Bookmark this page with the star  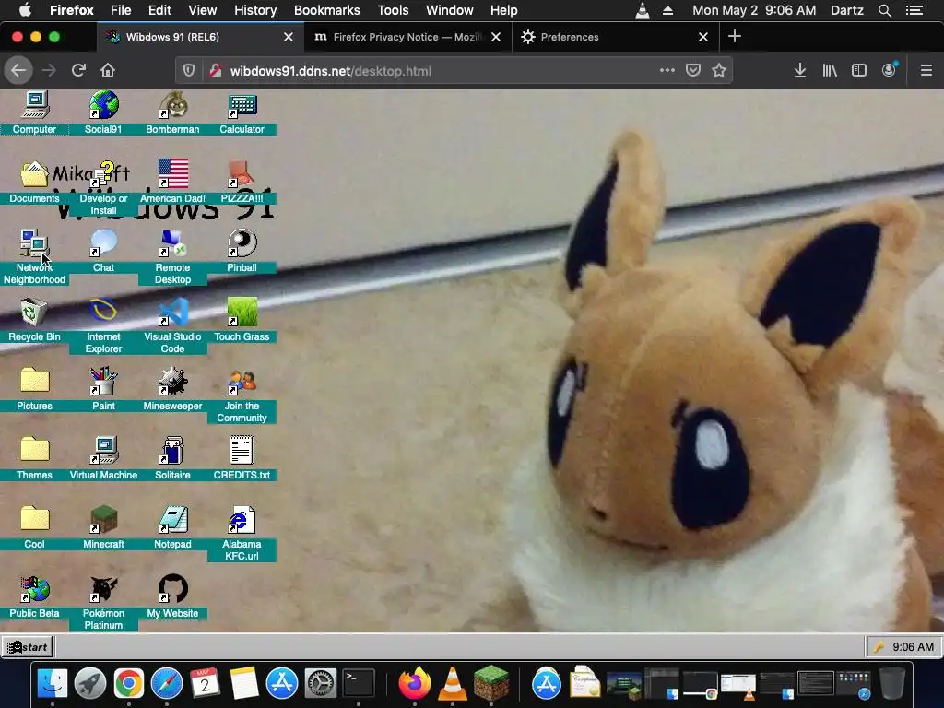[x=719, y=70]
